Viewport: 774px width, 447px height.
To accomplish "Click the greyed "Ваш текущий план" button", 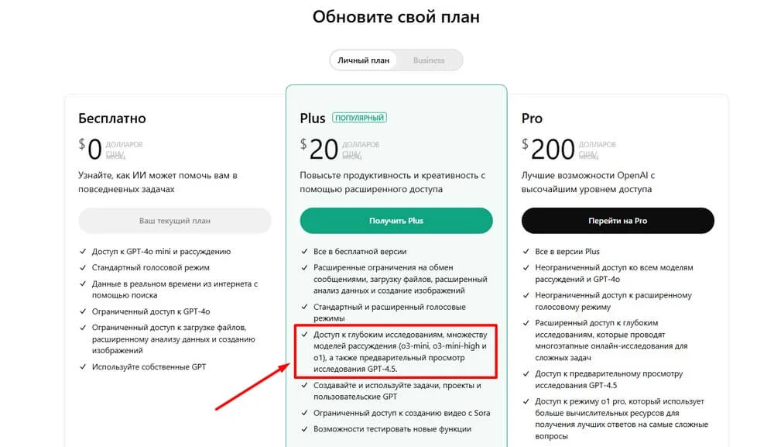I will pyautogui.click(x=175, y=221).
